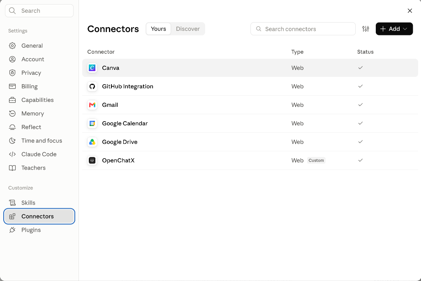Click the General gear icon
This screenshot has width=421, height=281.
12,46
